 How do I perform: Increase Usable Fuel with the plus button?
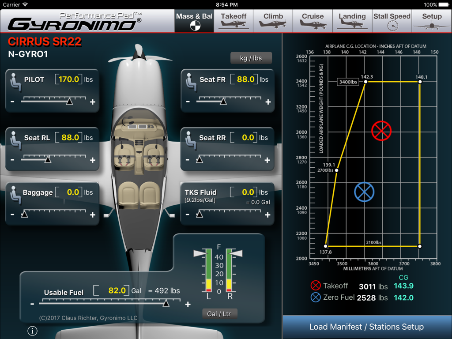click(187, 305)
